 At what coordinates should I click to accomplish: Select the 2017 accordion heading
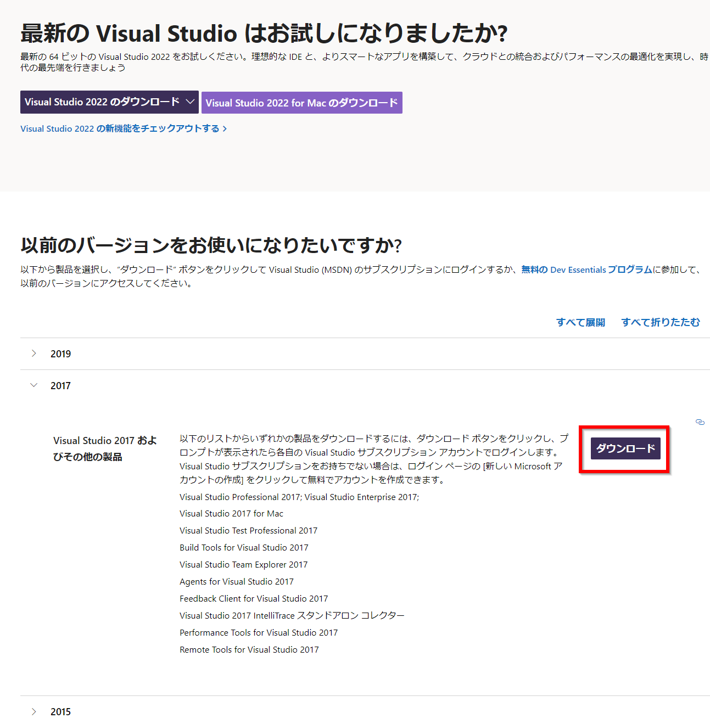pyautogui.click(x=60, y=386)
